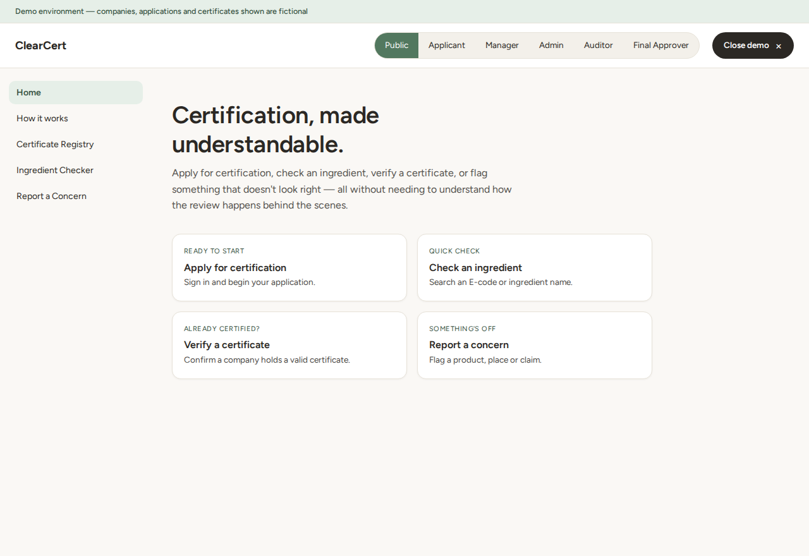The image size is (809, 556).
Task: Open the Report a concern card
Action: point(535,345)
